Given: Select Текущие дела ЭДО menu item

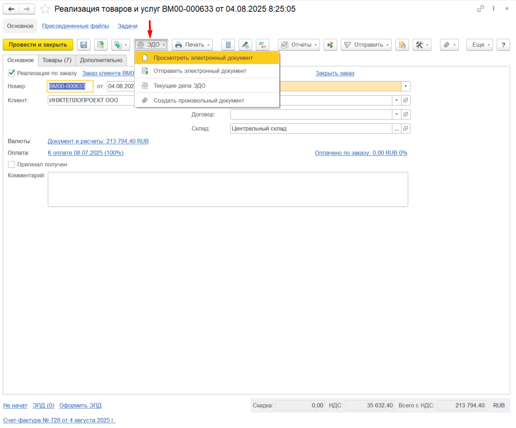Looking at the screenshot, I should [207, 86].
